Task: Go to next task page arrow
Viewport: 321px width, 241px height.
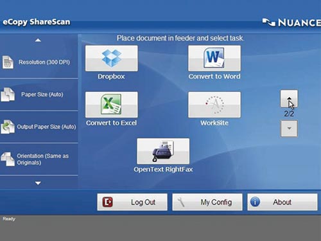Action: point(289,129)
